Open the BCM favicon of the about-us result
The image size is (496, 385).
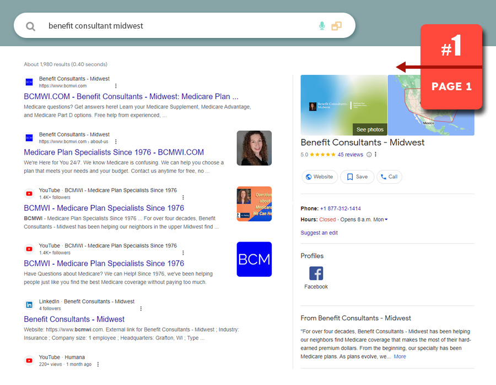point(29,138)
